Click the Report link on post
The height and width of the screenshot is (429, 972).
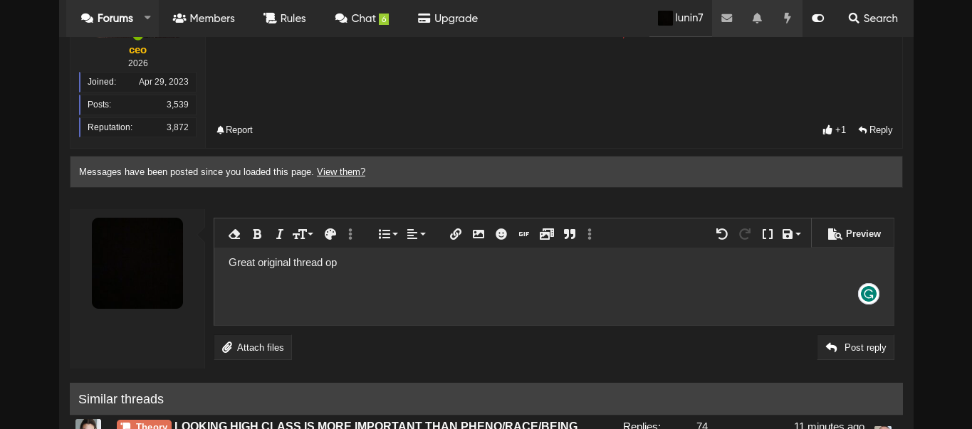click(x=234, y=130)
